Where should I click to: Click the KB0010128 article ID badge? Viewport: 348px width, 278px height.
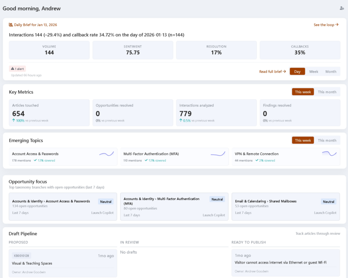21,256
